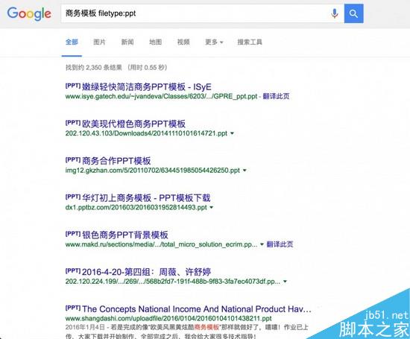Open the 地图 maps tab
The image size is (410, 339).
[x=155, y=42]
